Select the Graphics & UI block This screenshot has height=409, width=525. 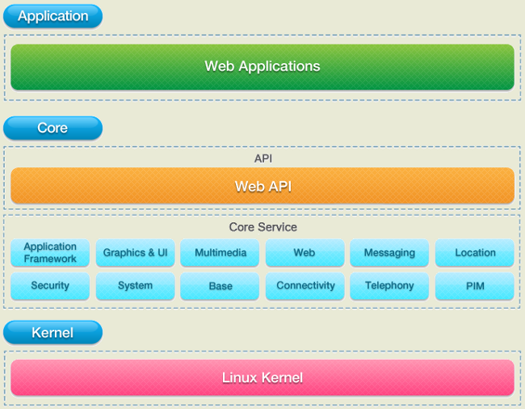135,252
